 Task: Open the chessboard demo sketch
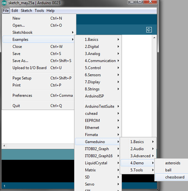tap(172, 177)
